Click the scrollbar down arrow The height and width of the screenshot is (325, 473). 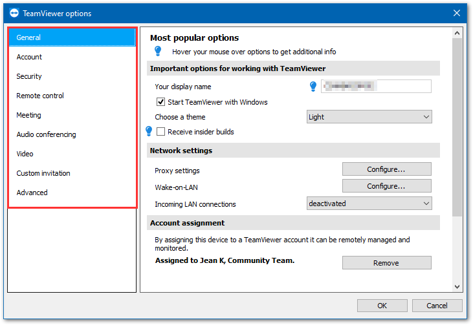coord(457,286)
